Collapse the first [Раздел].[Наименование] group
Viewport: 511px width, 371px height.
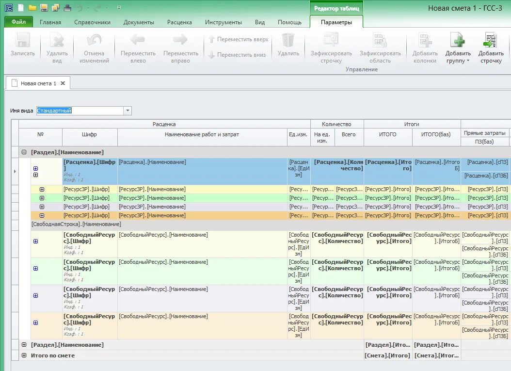(24, 152)
